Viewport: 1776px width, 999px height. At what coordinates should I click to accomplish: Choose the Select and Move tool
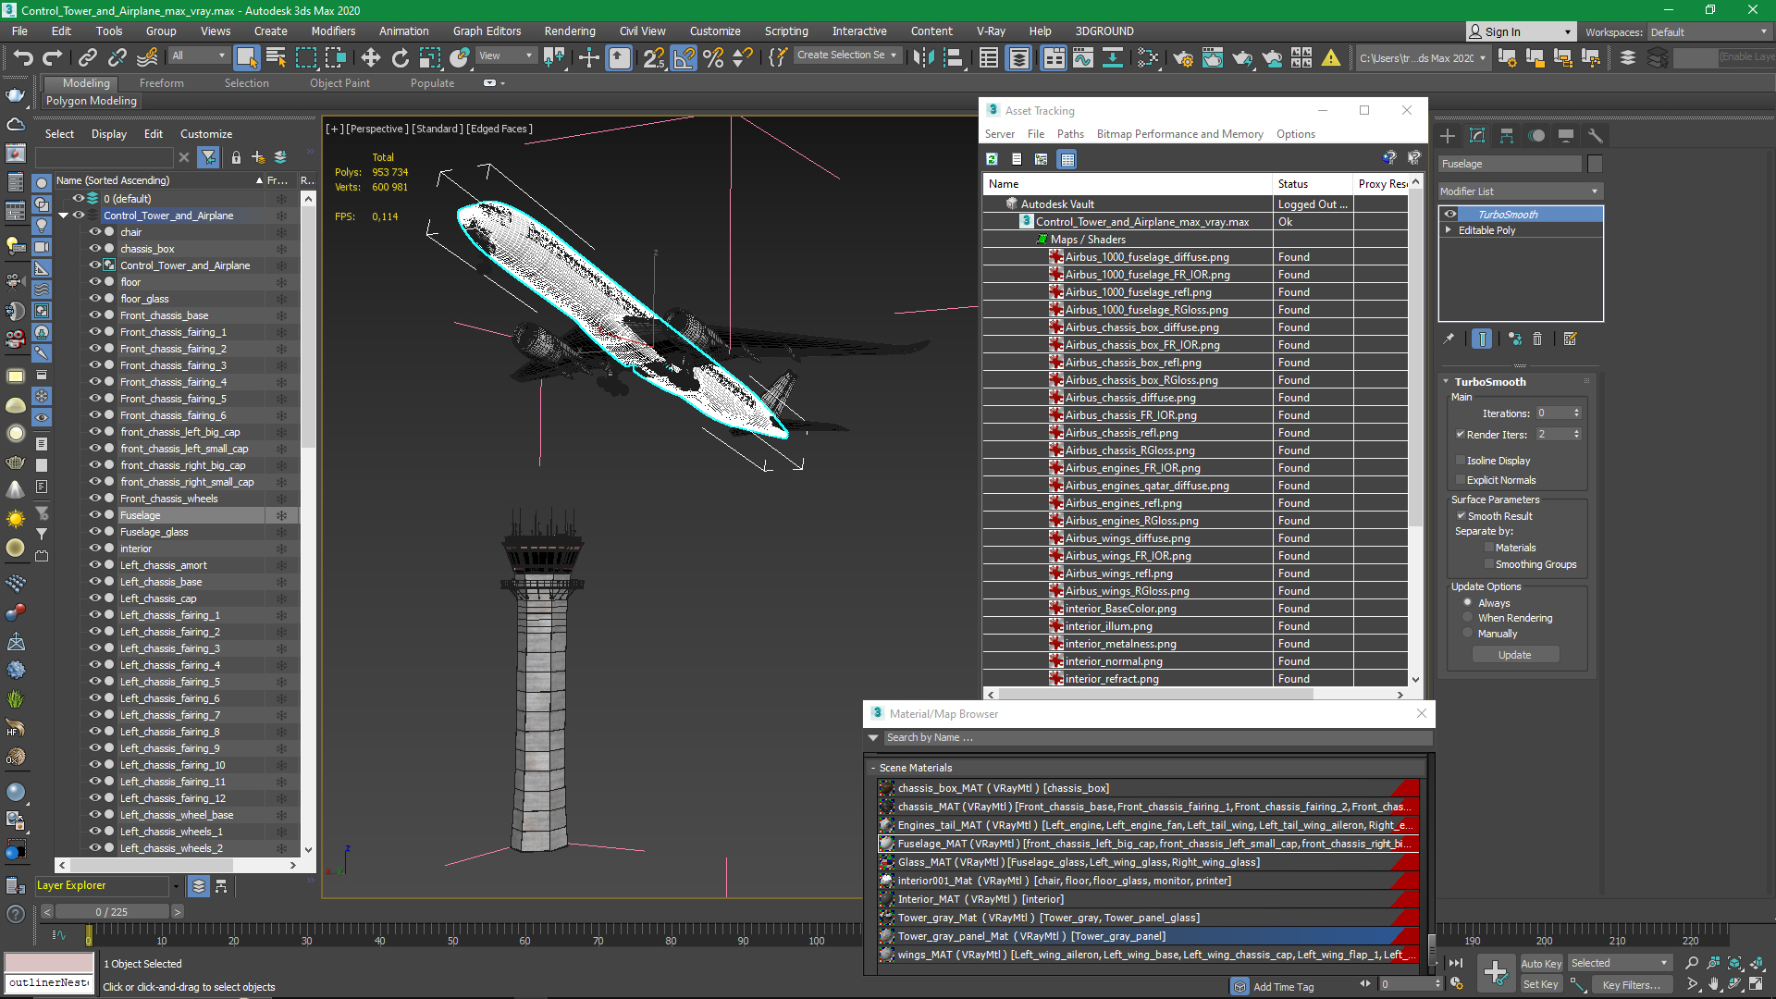click(371, 58)
